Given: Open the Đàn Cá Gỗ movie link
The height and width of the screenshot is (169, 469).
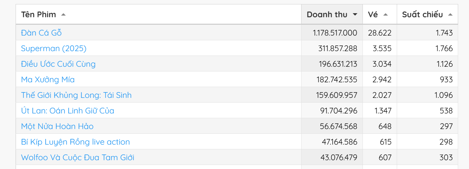Looking at the screenshot, I should click(x=41, y=33).
